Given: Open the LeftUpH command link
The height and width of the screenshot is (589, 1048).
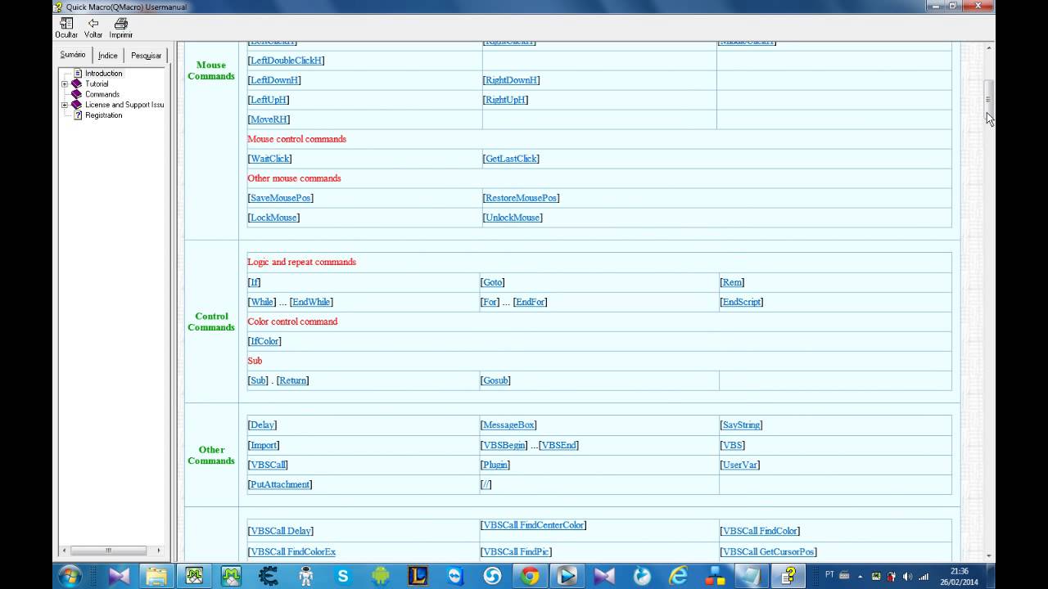Looking at the screenshot, I should tap(269, 100).
